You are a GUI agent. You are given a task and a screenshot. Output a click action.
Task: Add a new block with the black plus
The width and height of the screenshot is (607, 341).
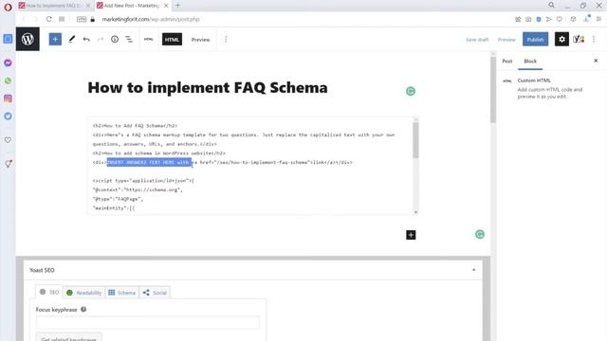[411, 235]
